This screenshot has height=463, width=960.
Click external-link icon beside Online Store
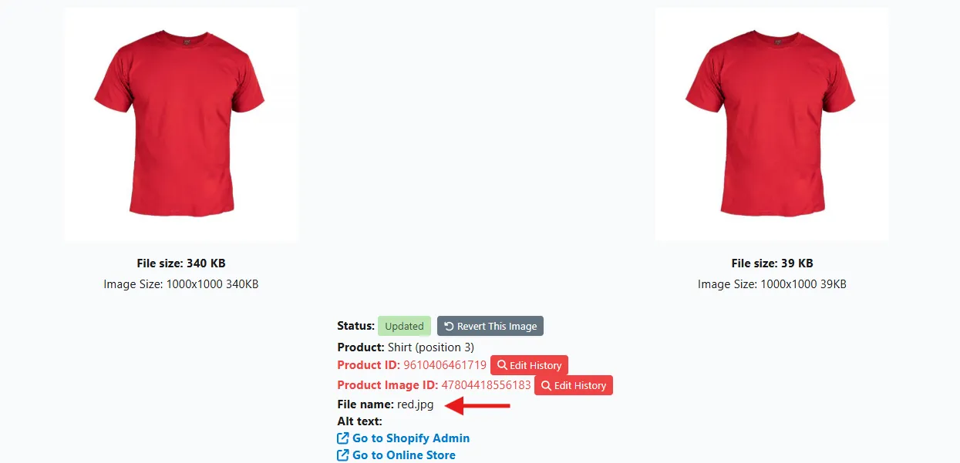[343, 455]
